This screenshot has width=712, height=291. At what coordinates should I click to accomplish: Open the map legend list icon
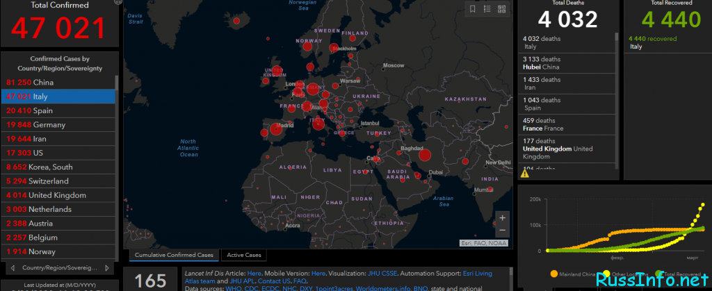point(487,9)
